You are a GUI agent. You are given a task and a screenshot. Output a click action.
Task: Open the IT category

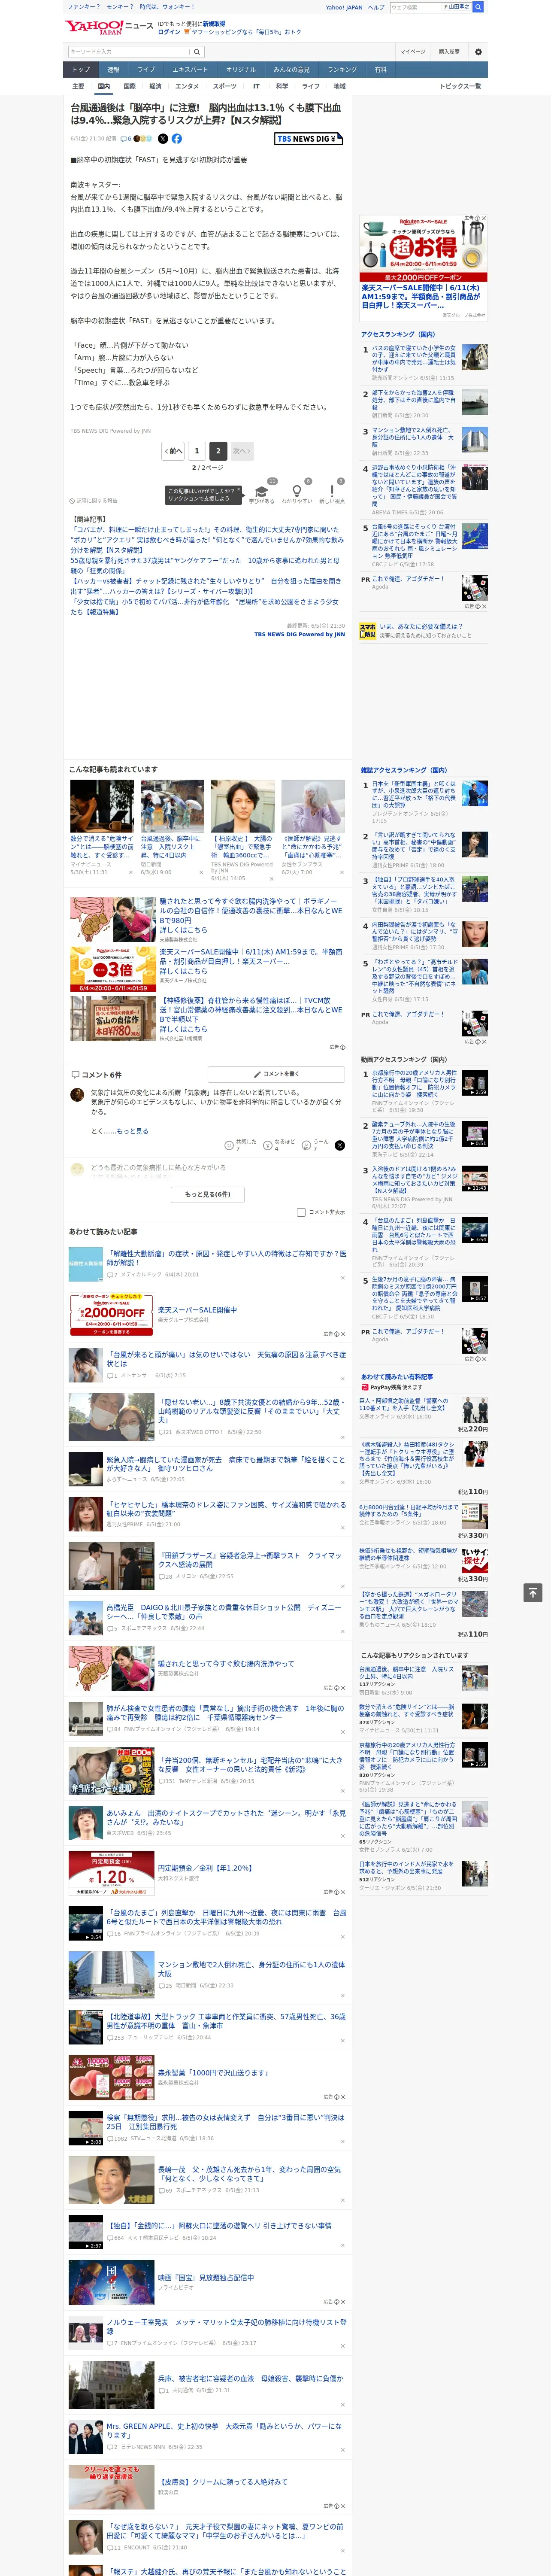point(256,86)
